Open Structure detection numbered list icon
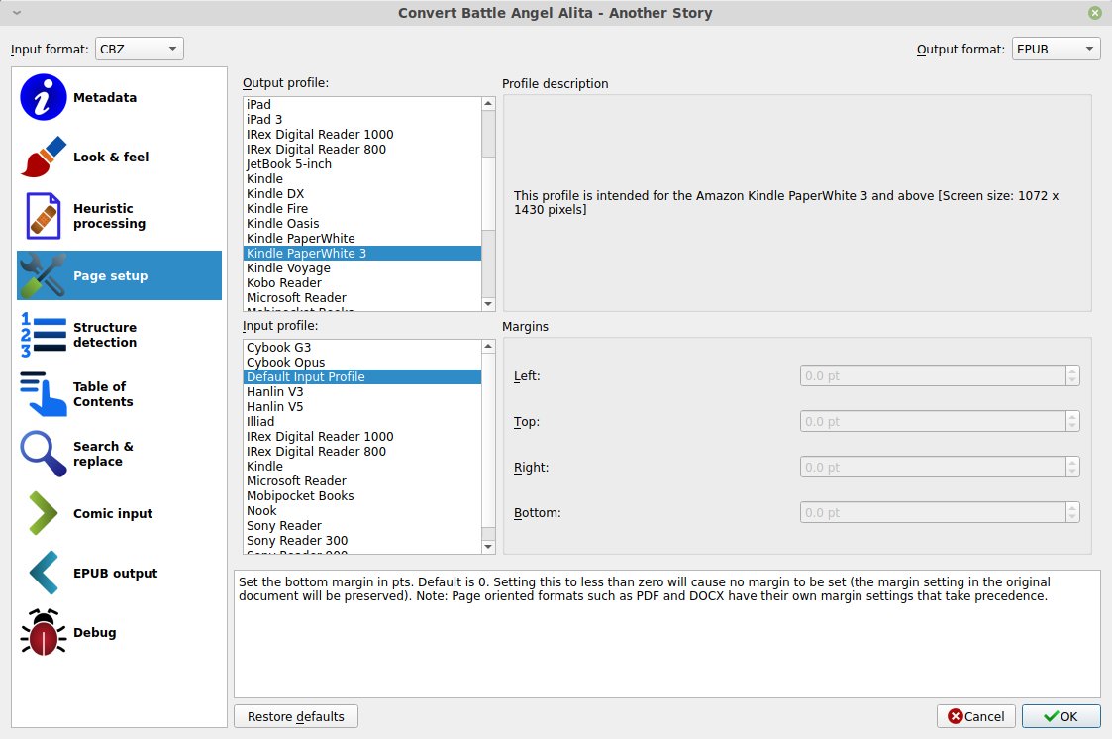The image size is (1112, 739). (44, 335)
